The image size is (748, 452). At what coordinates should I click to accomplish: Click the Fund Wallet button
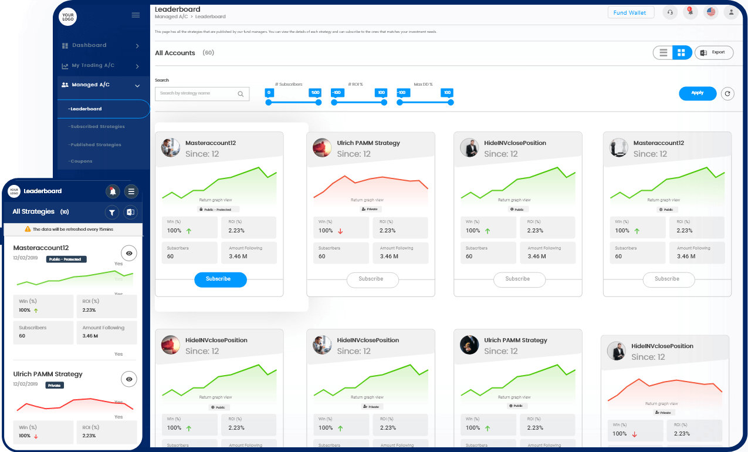pyautogui.click(x=630, y=13)
